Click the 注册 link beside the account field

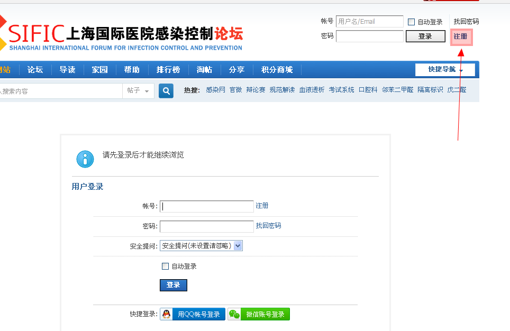(x=262, y=206)
